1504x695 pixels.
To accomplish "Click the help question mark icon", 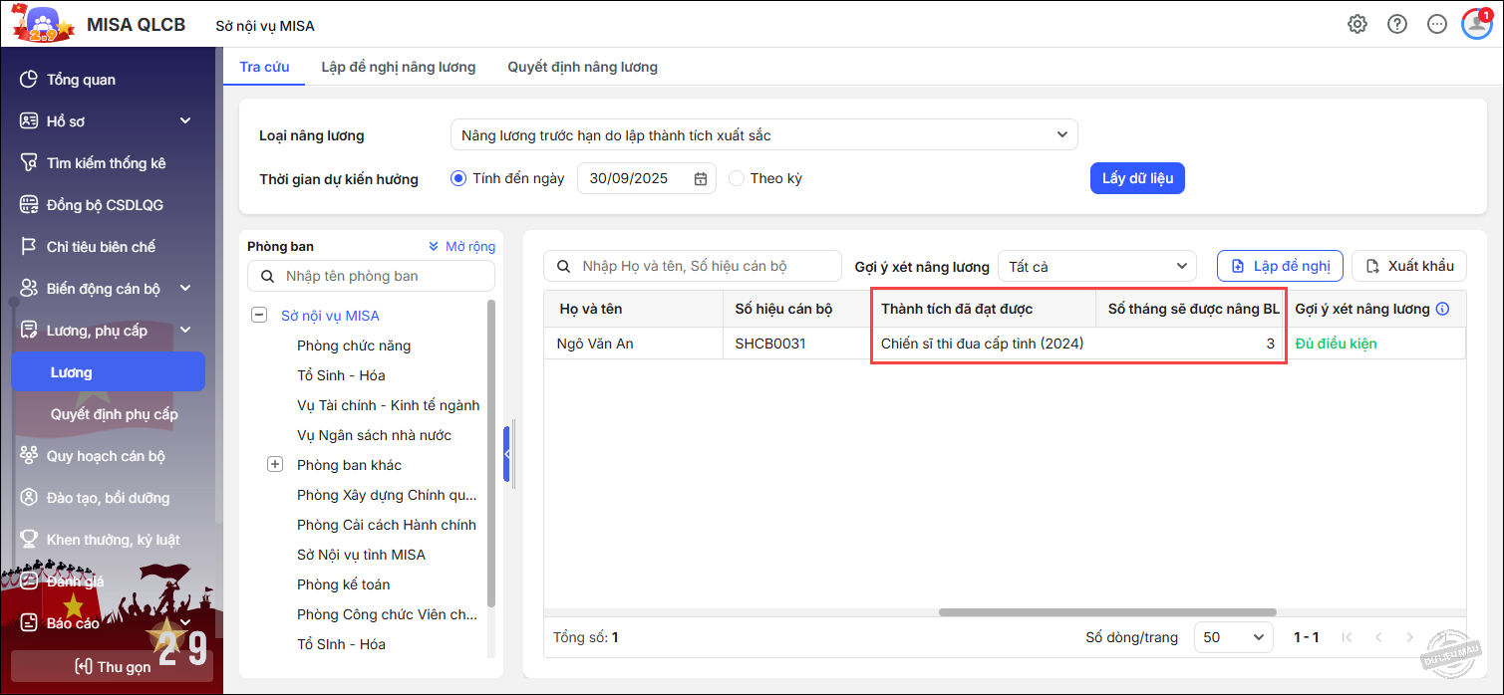I will pos(1397,25).
